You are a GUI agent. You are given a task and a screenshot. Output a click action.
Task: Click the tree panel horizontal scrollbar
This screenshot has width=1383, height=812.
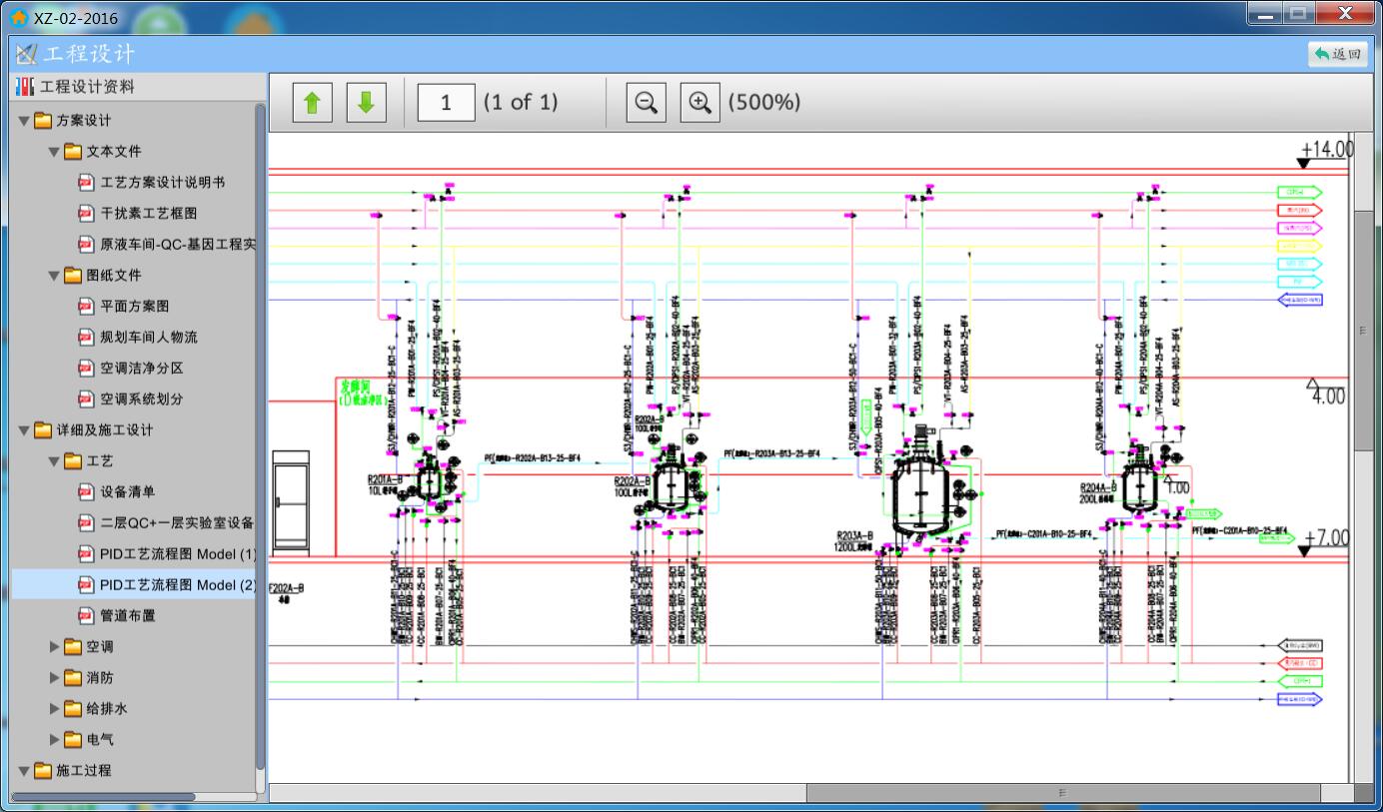(104, 798)
